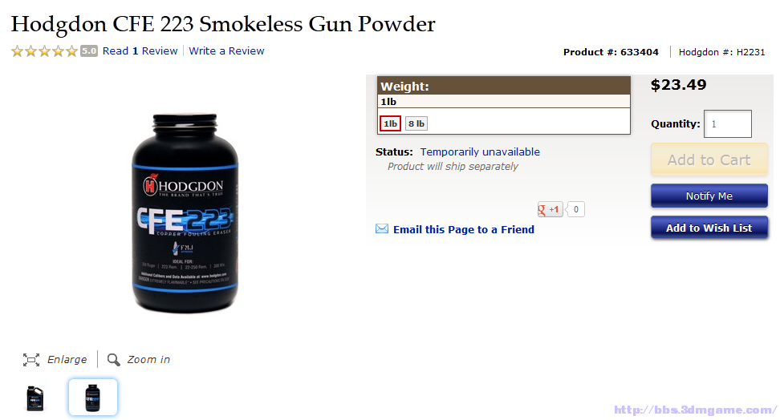Click the five-star rating icons
The width and height of the screenshot is (780, 420).
point(45,50)
